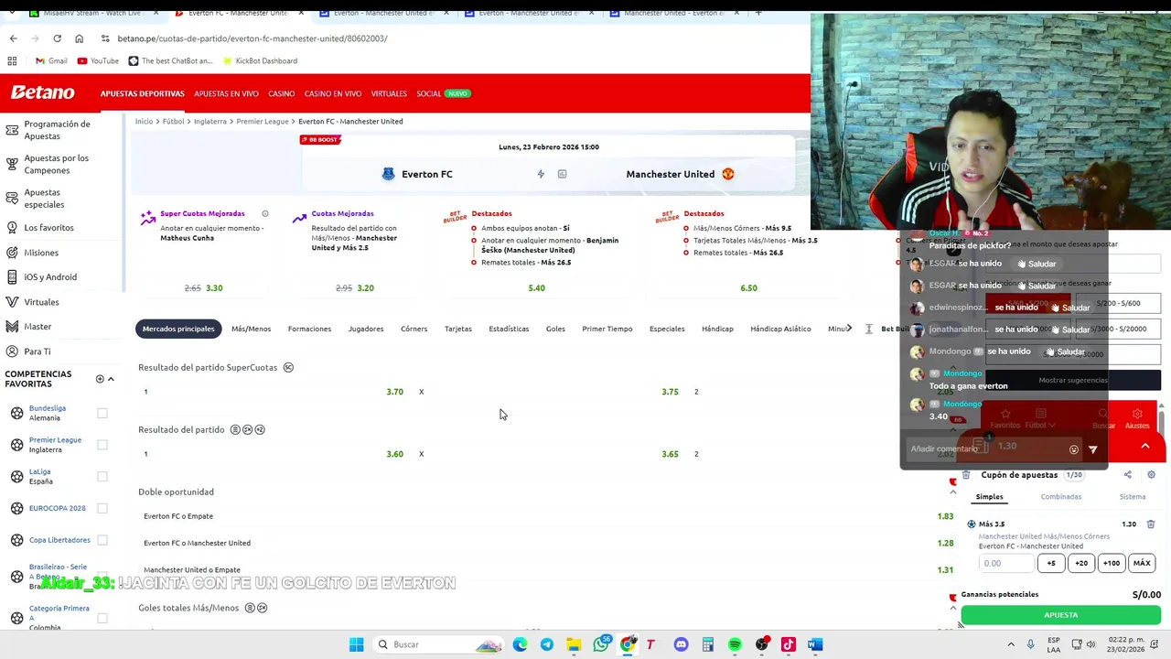This screenshot has height=659, width=1171.
Task: Open the Los favoritos star icon in the sidebar
Action: click(12, 227)
